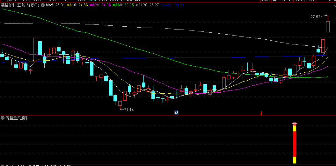Click the 21.14 low price label
This screenshot has width=336, height=166.
(129, 110)
